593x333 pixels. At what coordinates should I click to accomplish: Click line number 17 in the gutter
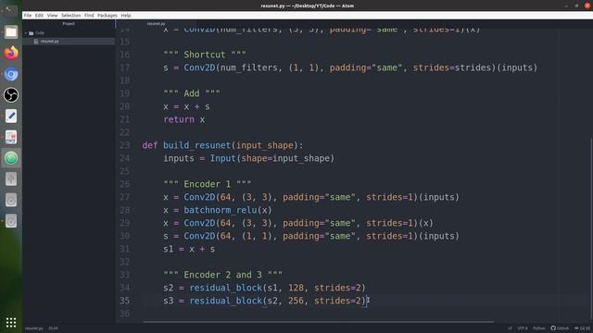[125, 68]
